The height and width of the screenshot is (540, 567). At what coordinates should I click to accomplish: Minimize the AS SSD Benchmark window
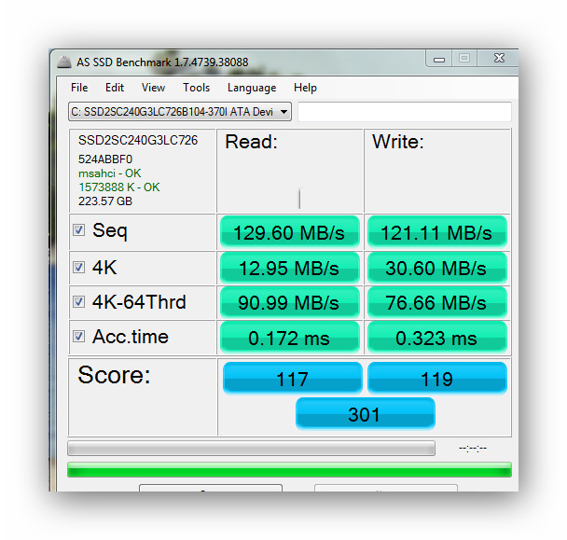point(439,58)
